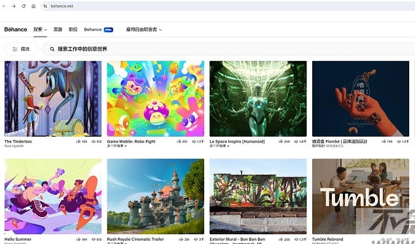
Task: Reload the page with refresh icon
Action: (24, 6)
